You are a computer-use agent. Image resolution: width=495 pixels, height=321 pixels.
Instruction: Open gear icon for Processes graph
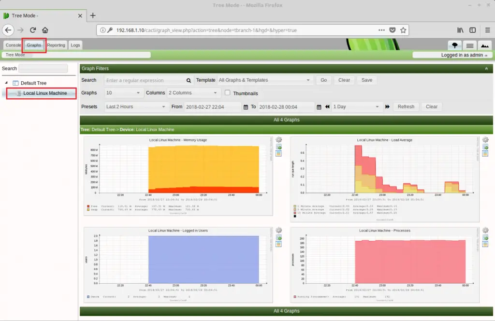(x=485, y=231)
